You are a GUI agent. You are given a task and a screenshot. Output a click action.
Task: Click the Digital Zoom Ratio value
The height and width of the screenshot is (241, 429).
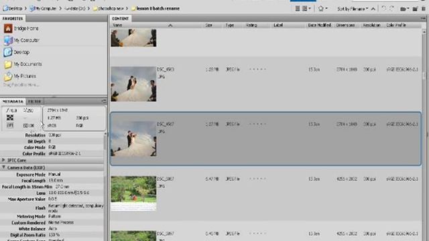tap(54, 235)
